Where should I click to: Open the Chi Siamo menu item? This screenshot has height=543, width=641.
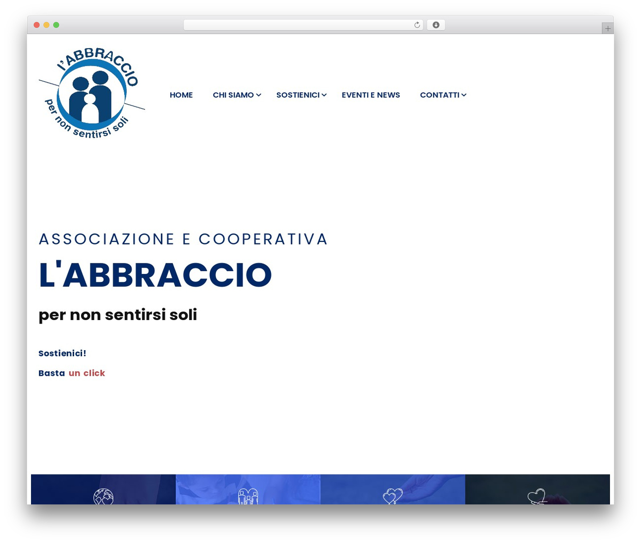tap(233, 95)
